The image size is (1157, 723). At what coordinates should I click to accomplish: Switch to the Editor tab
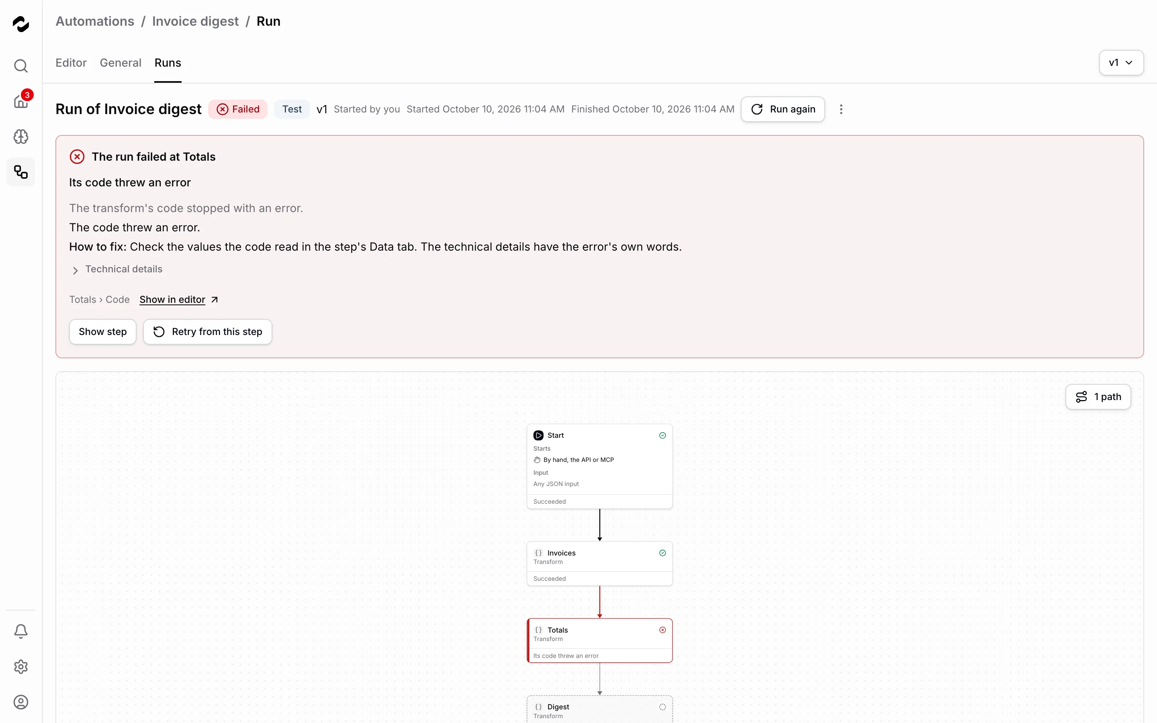[71, 63]
